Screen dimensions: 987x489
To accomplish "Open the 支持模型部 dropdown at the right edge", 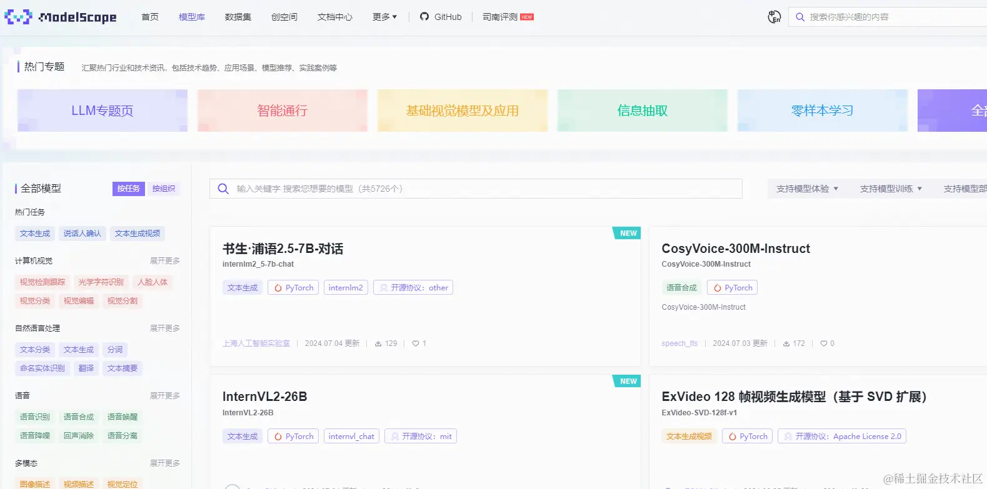I will (964, 189).
